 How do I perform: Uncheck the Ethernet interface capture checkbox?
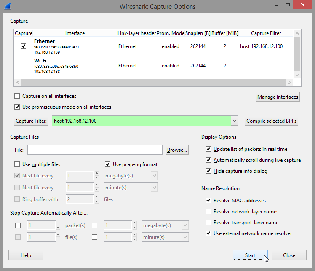[x=23, y=46]
